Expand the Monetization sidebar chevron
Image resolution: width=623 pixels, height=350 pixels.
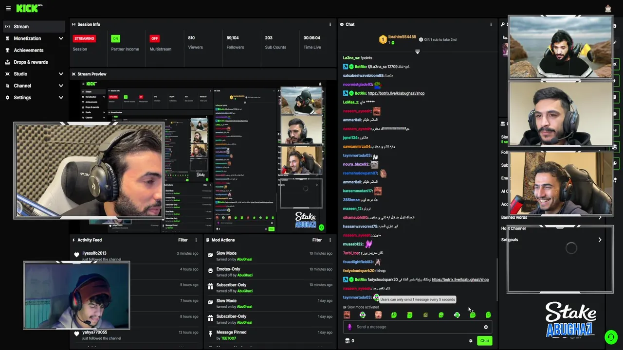coord(61,38)
